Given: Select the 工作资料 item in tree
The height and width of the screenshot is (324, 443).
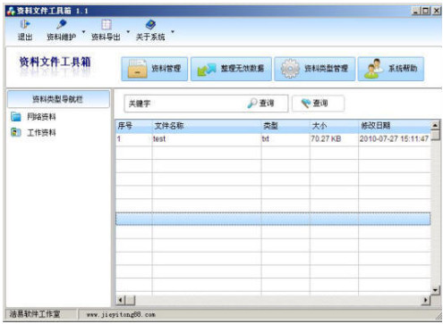Looking at the screenshot, I should (41, 132).
